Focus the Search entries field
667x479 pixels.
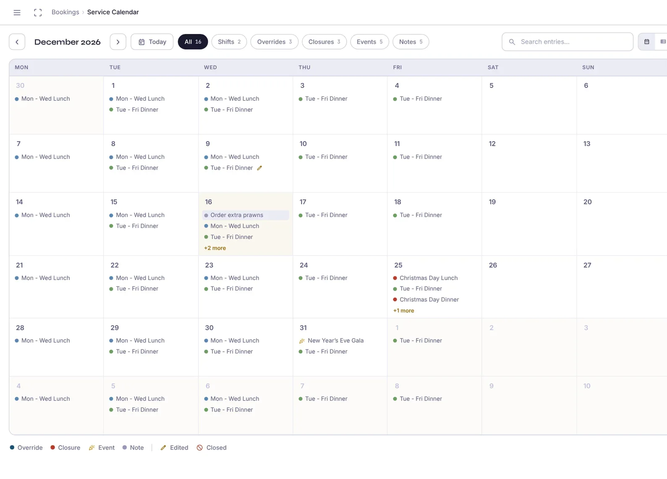pos(568,42)
